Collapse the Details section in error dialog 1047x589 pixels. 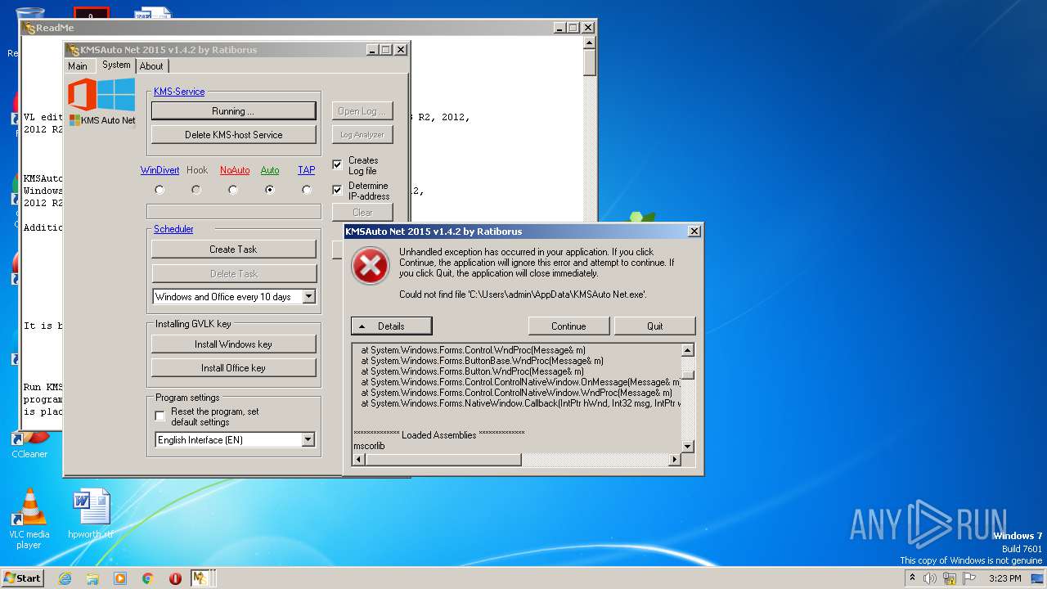click(x=391, y=326)
